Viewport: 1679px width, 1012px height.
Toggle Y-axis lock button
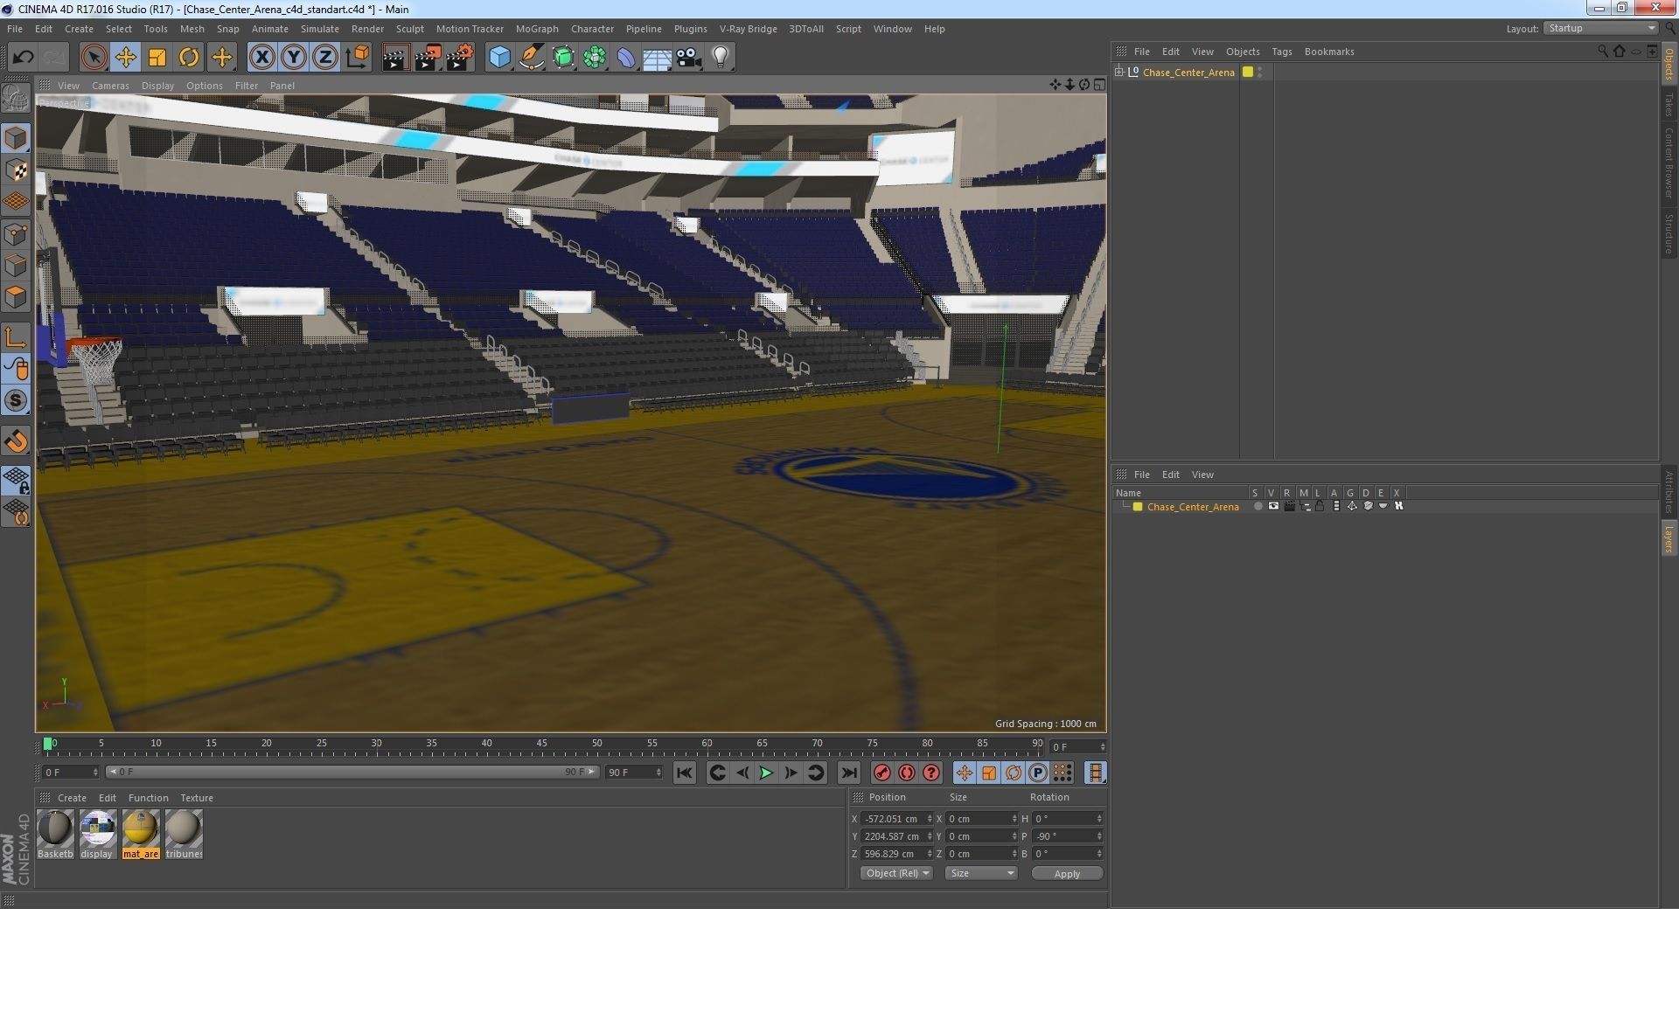[293, 58]
